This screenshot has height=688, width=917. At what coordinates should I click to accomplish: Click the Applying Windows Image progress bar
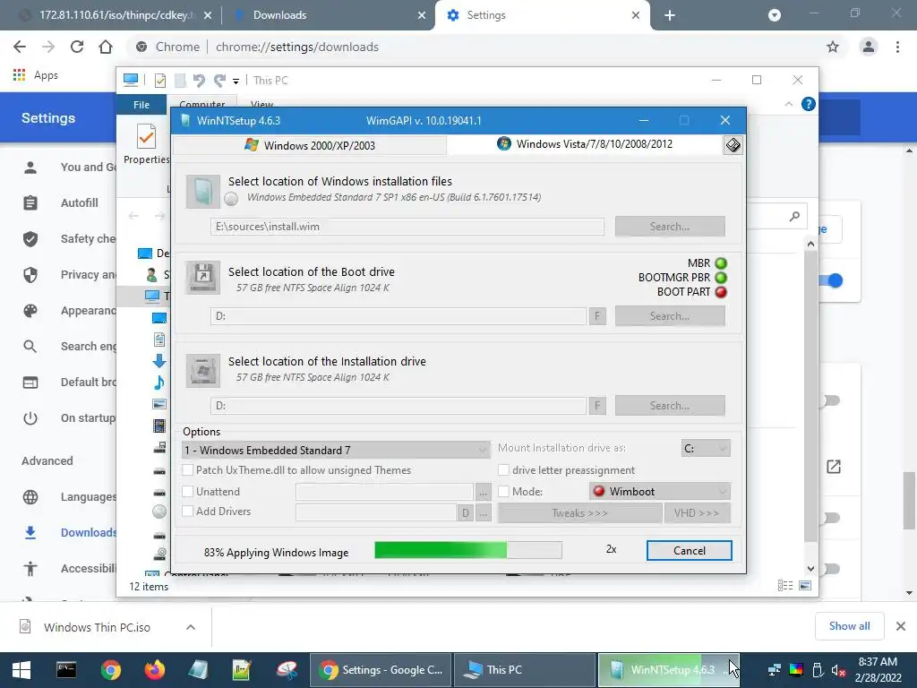[x=467, y=550]
